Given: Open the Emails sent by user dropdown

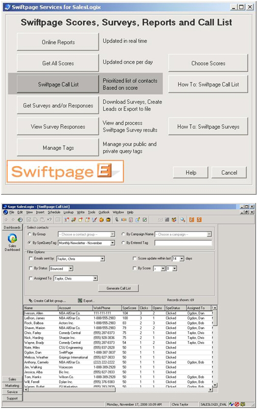Looking at the screenshot, I should [81, 259].
